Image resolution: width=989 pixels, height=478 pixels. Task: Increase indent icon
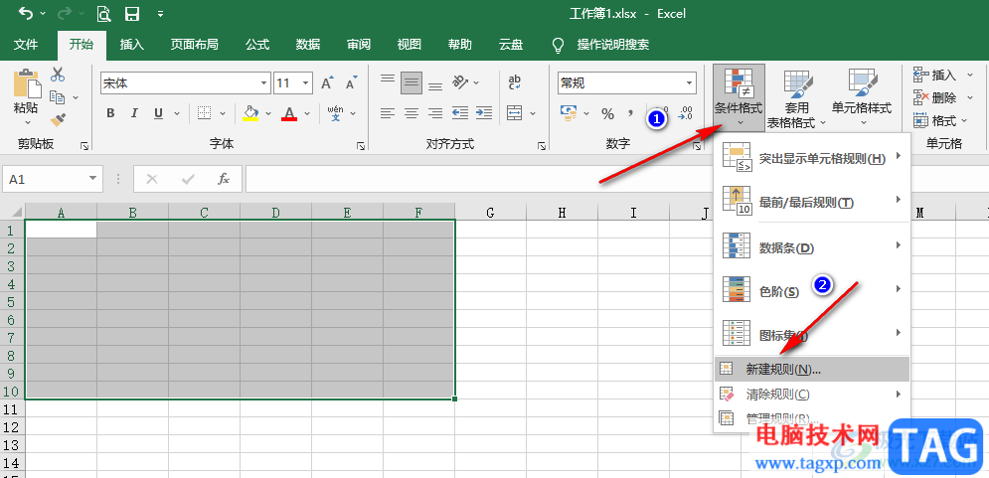tap(484, 113)
